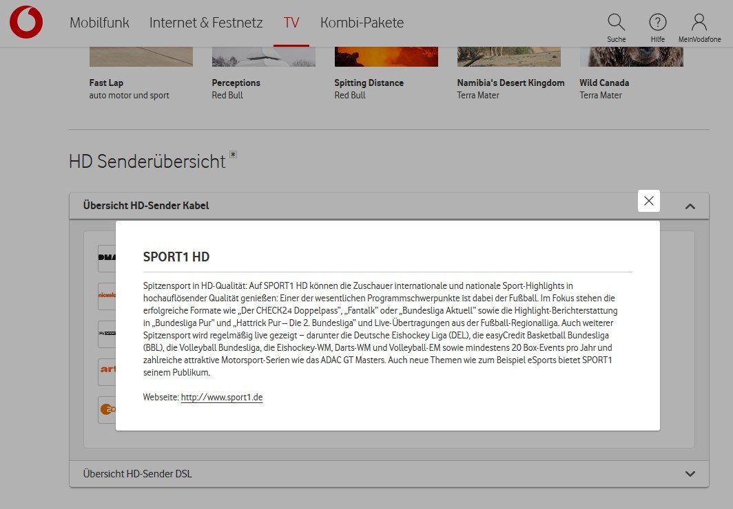
Task: Open the Internet & Festnetz menu
Action: click(206, 23)
